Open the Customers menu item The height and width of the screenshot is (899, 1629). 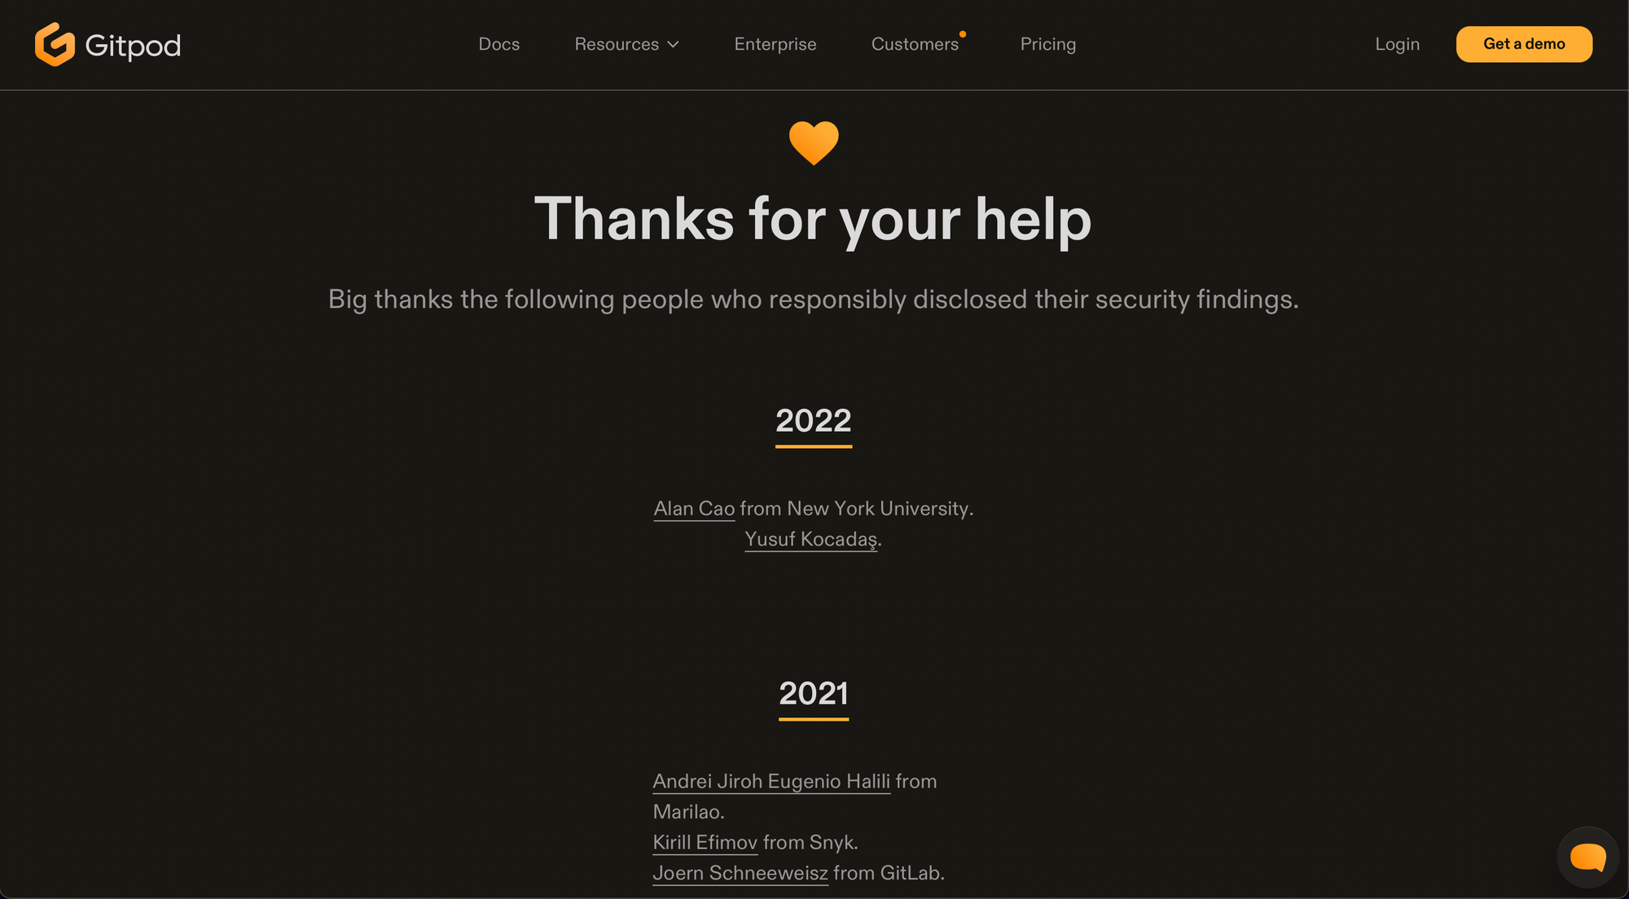point(915,44)
